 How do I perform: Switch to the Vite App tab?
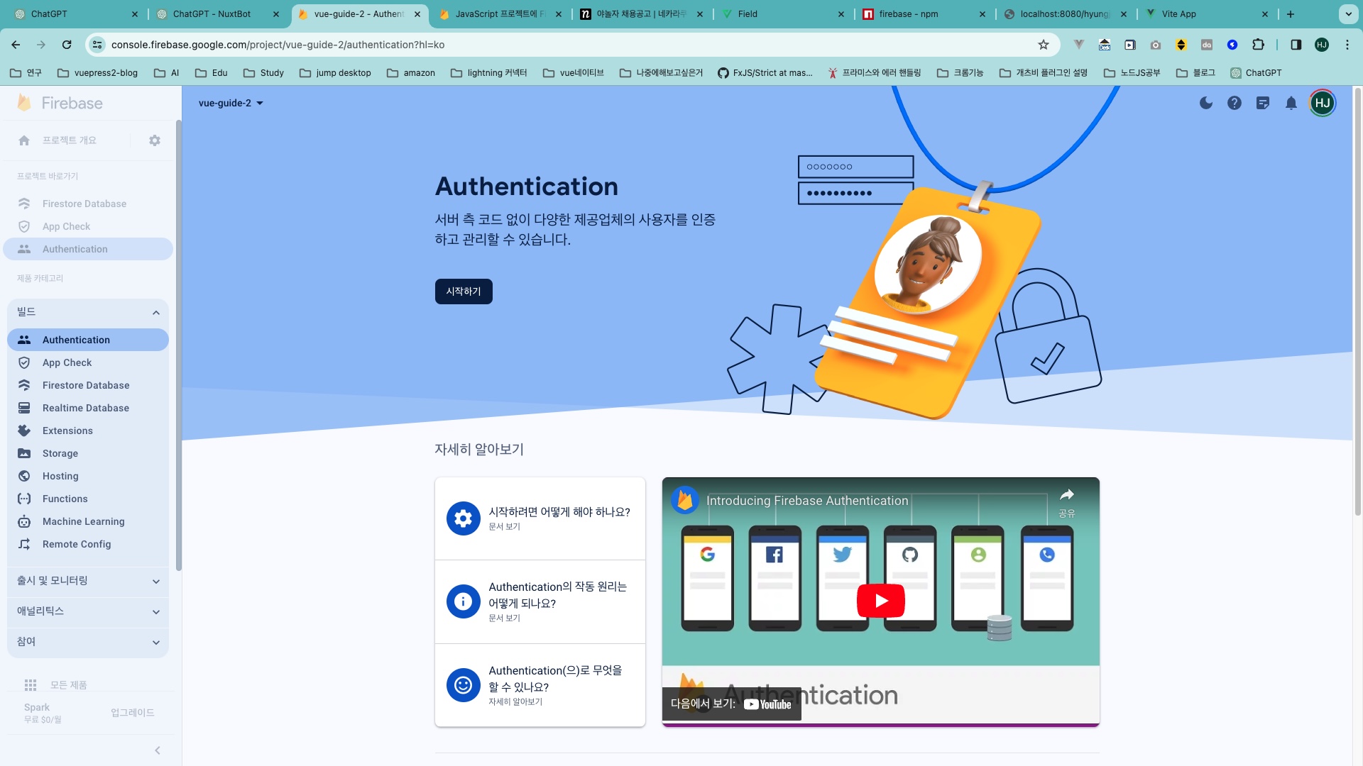[x=1207, y=13]
